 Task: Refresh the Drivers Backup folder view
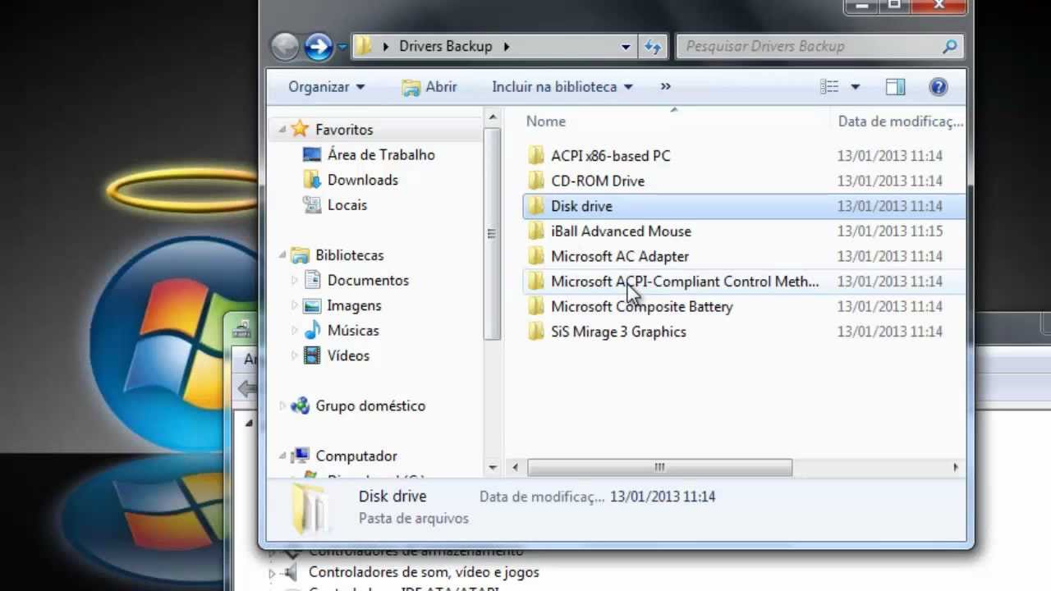click(x=653, y=47)
